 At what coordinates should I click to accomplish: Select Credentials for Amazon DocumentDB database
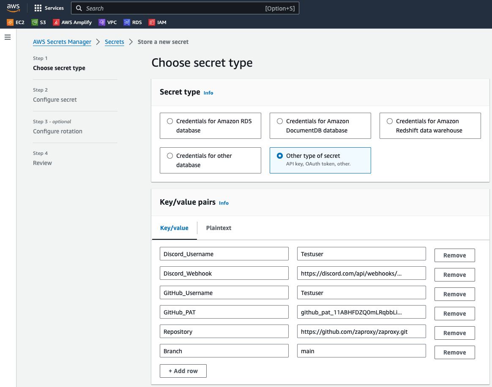320,126
